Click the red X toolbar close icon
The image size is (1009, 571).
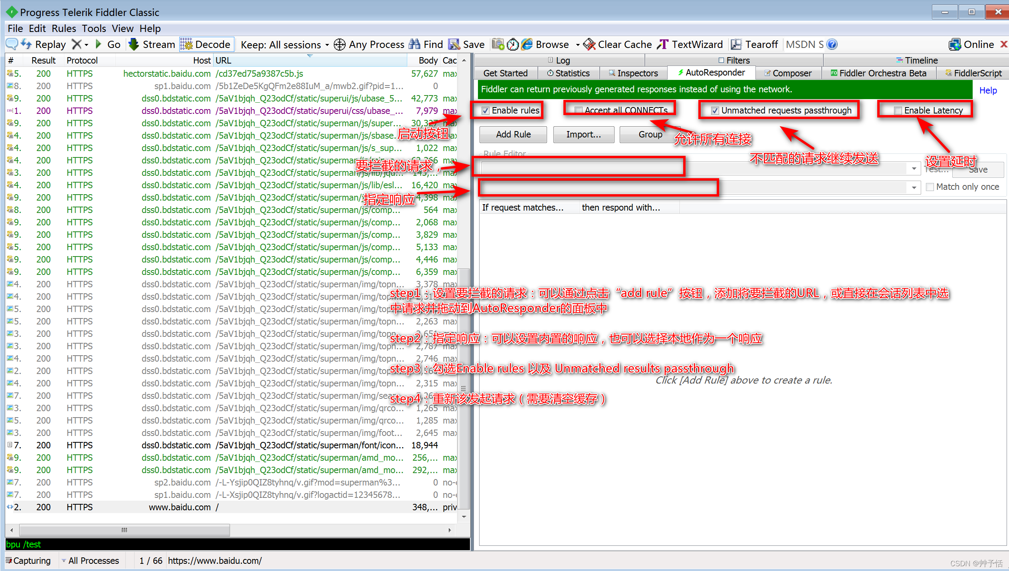(x=1004, y=44)
